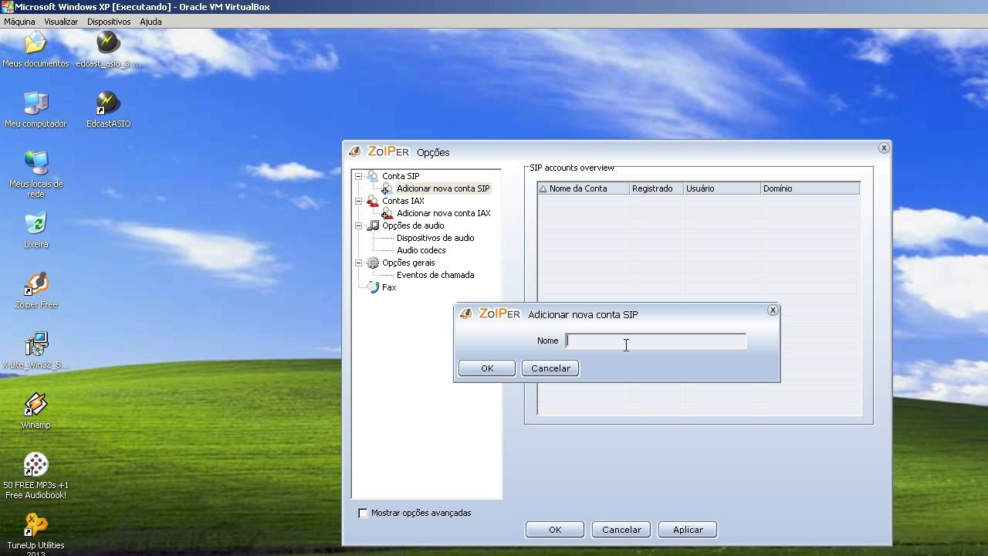Click Cancelar in Adicionar nova conta dialog

[550, 368]
